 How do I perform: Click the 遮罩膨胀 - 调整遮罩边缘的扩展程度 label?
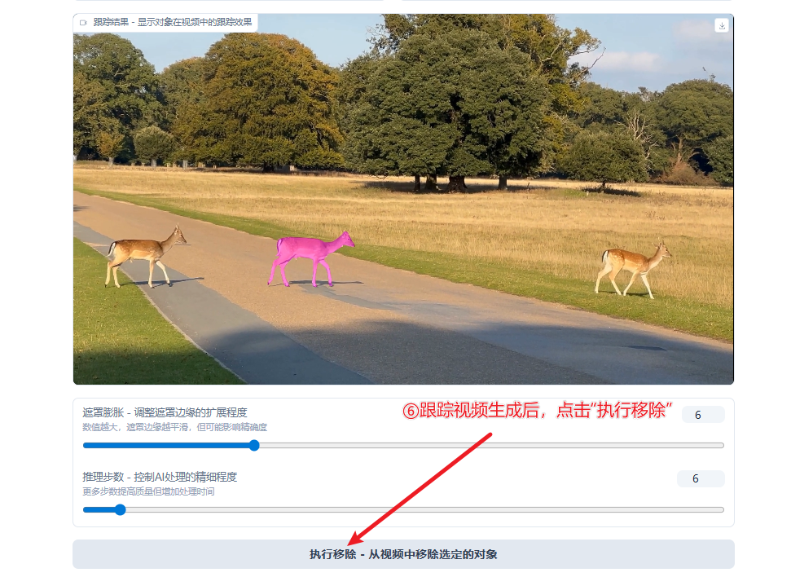pyautogui.click(x=165, y=412)
